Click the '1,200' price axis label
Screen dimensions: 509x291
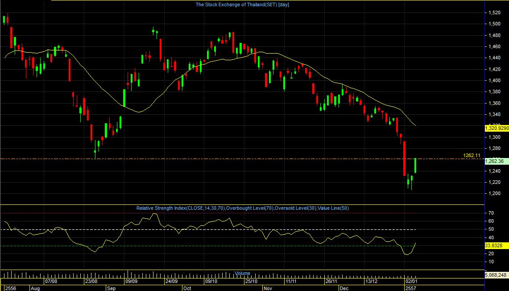click(494, 194)
